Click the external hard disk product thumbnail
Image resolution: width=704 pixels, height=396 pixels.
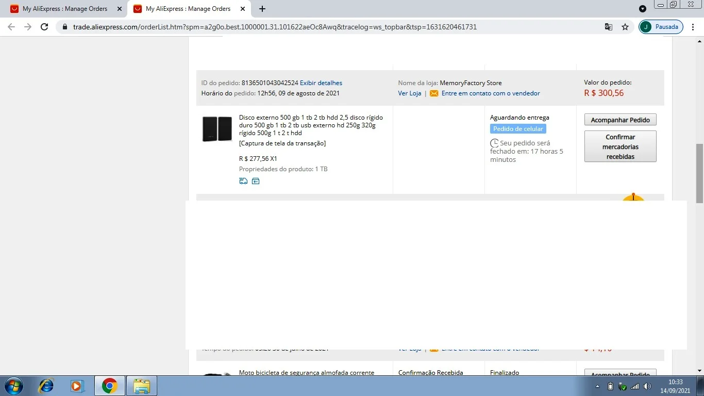click(217, 129)
